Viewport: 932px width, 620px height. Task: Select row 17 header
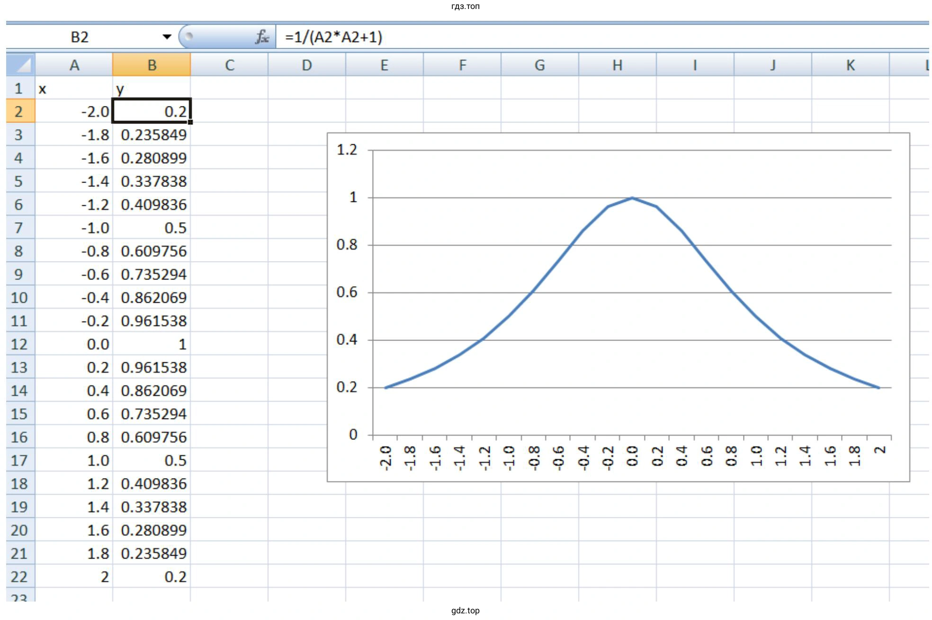21,460
